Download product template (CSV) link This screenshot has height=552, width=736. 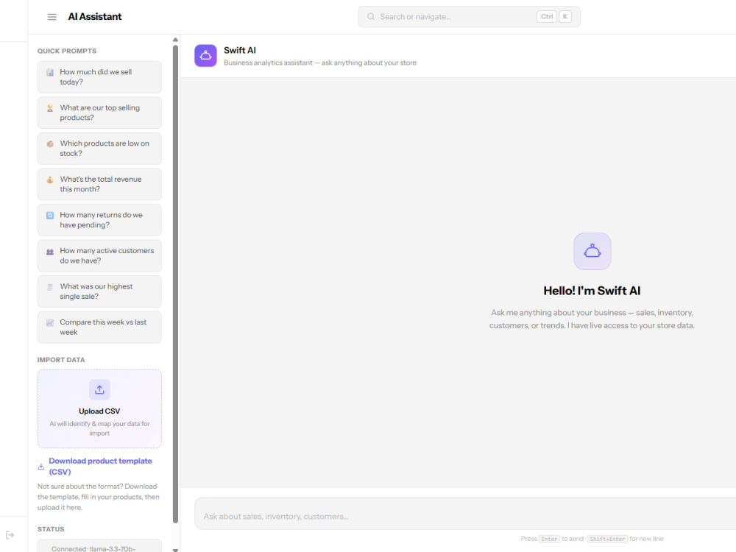tap(100, 466)
